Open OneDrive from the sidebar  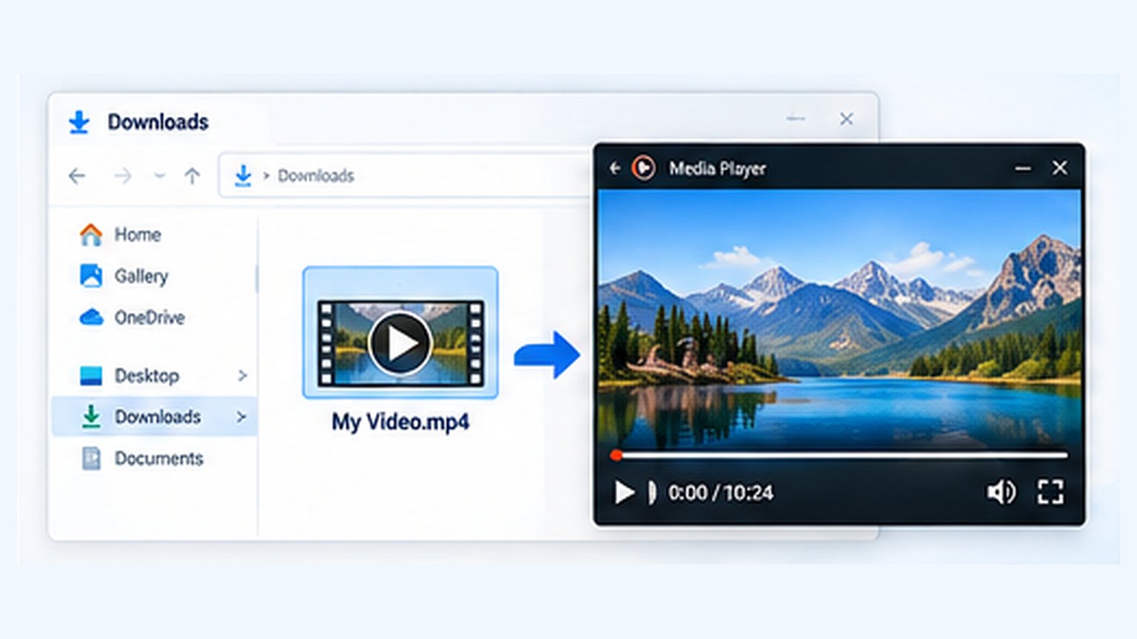point(132,317)
